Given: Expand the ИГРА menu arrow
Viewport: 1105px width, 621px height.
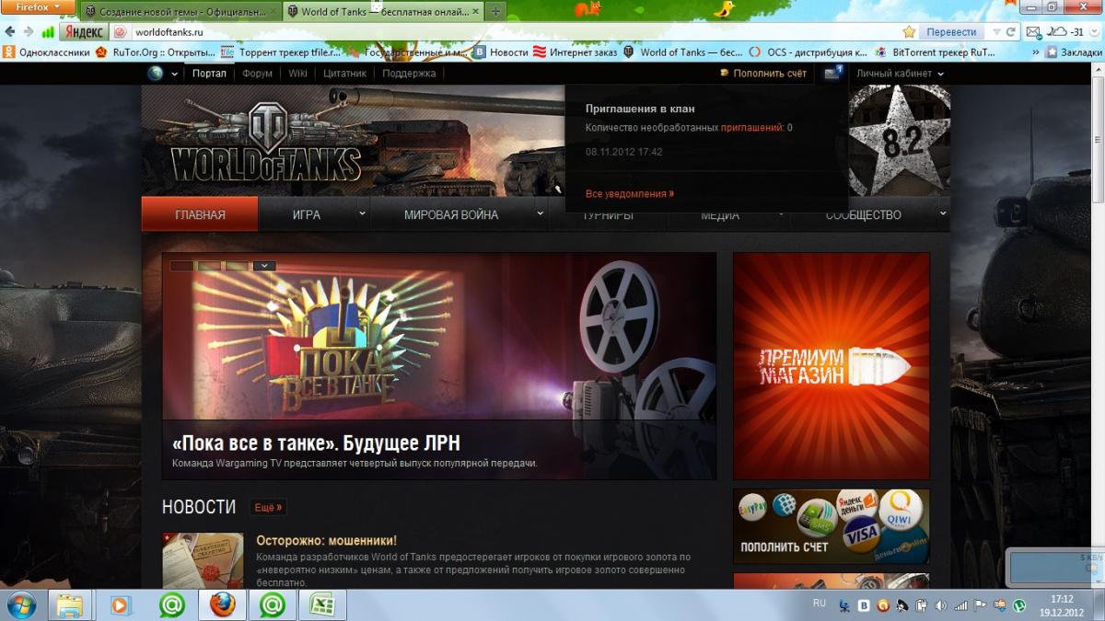Looking at the screenshot, I should 361,213.
